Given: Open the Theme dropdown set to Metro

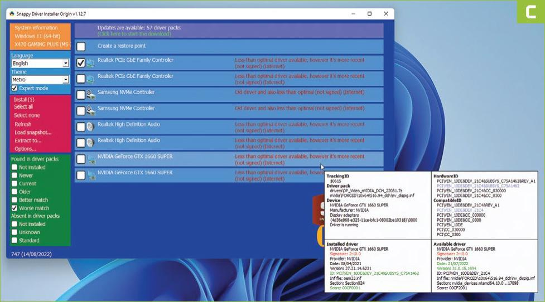Looking at the screenshot, I should pyautogui.click(x=40, y=80).
